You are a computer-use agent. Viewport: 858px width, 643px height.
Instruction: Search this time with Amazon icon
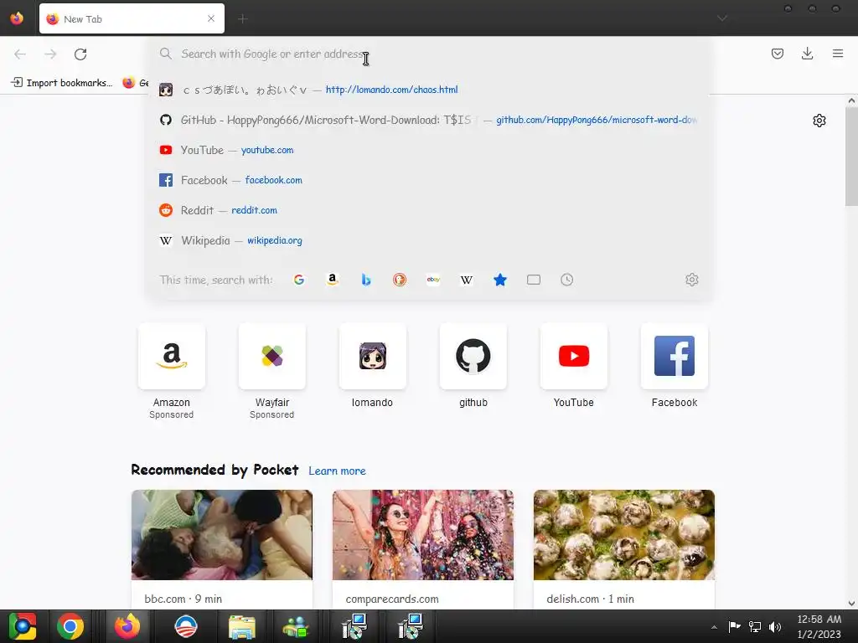(x=332, y=280)
